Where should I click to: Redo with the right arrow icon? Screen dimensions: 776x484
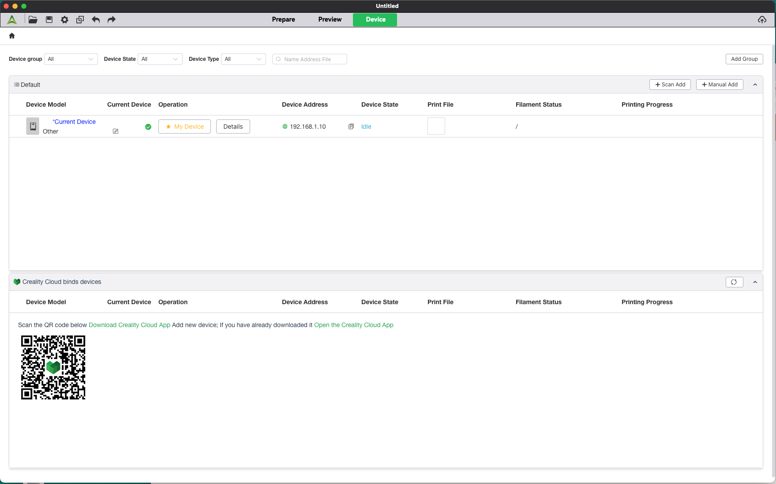click(x=112, y=19)
